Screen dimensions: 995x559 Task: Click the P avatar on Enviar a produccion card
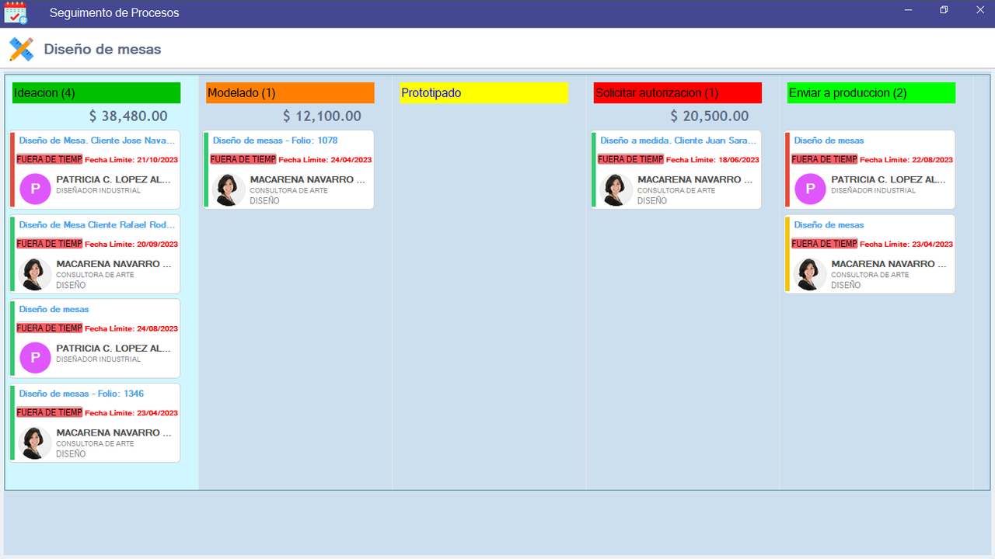(810, 189)
